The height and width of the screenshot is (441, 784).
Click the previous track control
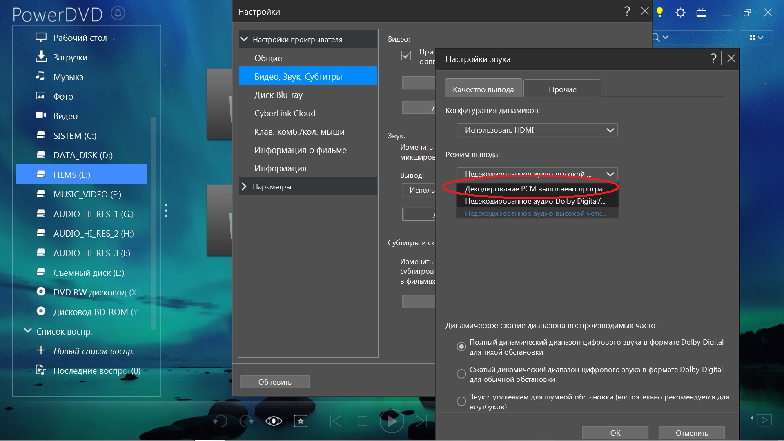[336, 421]
